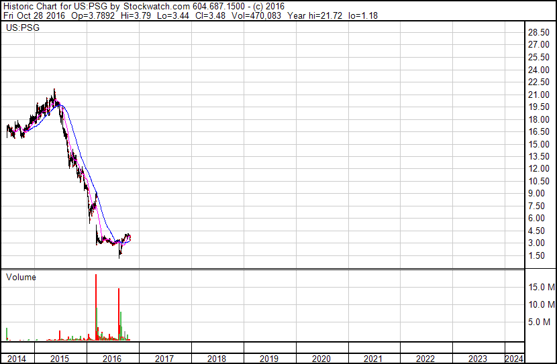Click the 10.0 M volume axis value
The image size is (557, 364).
542,304
